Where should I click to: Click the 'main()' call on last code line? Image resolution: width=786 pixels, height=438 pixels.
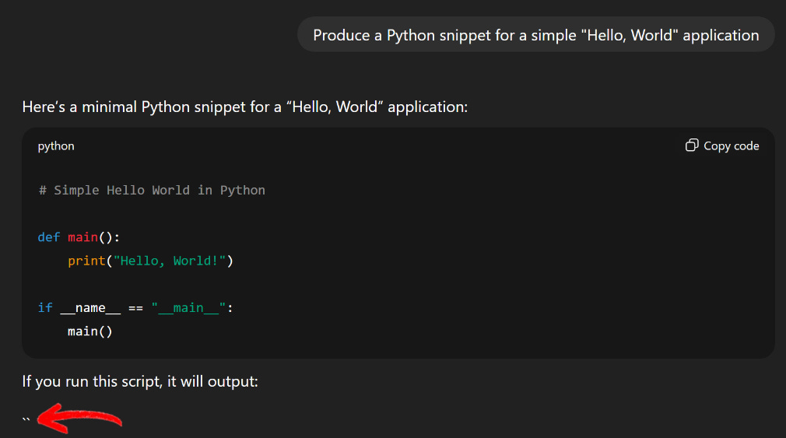point(90,331)
